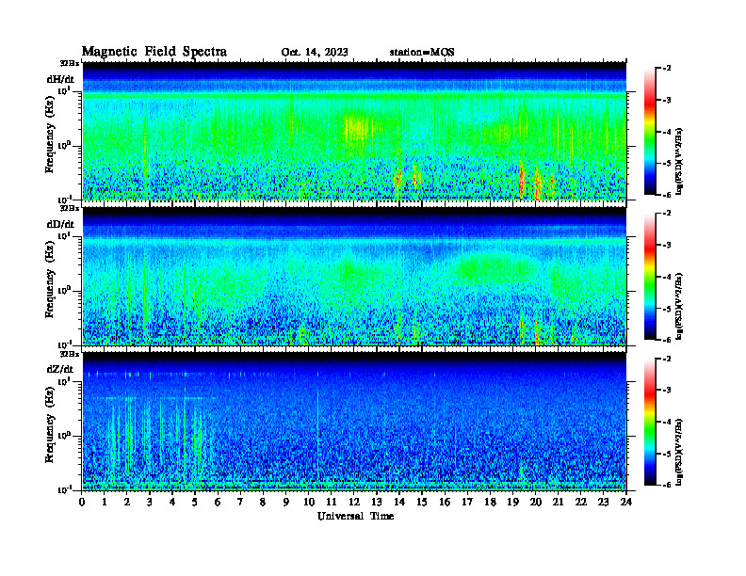This screenshot has height=576, width=746.
Task: Click hour 8 on the Universal Time axis
Action: 263,502
